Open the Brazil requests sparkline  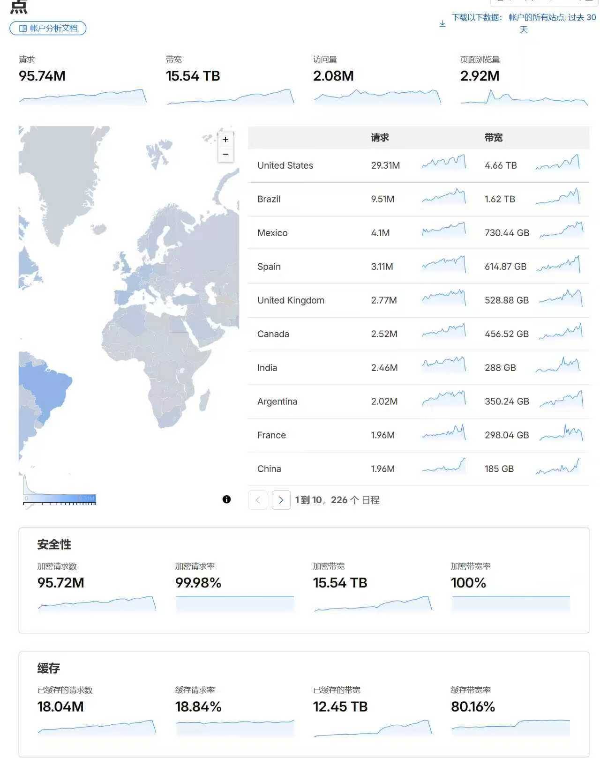tap(443, 196)
